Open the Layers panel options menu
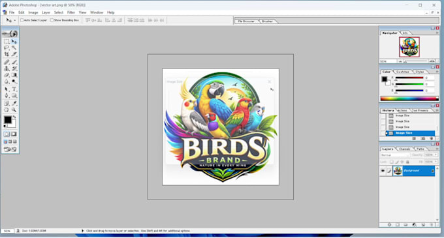This screenshot has height=238, width=444. pos(437,149)
